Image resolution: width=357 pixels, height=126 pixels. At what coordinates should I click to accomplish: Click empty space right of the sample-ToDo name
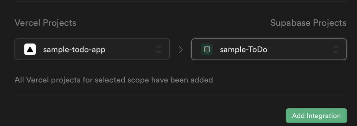pyautogui.click(x=300, y=49)
